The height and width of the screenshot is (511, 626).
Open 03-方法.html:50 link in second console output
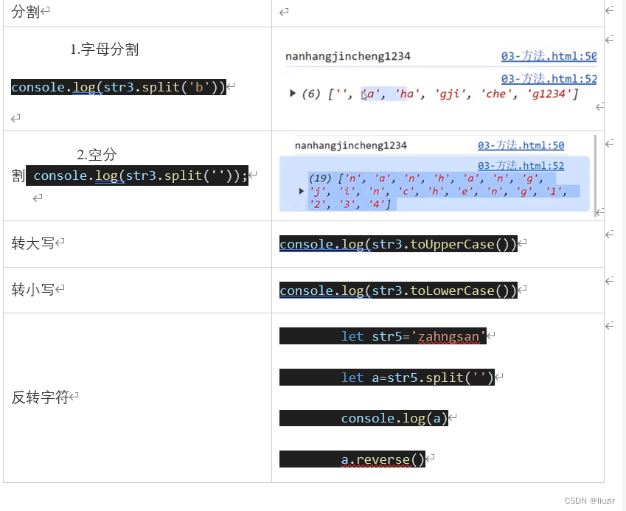(x=521, y=145)
